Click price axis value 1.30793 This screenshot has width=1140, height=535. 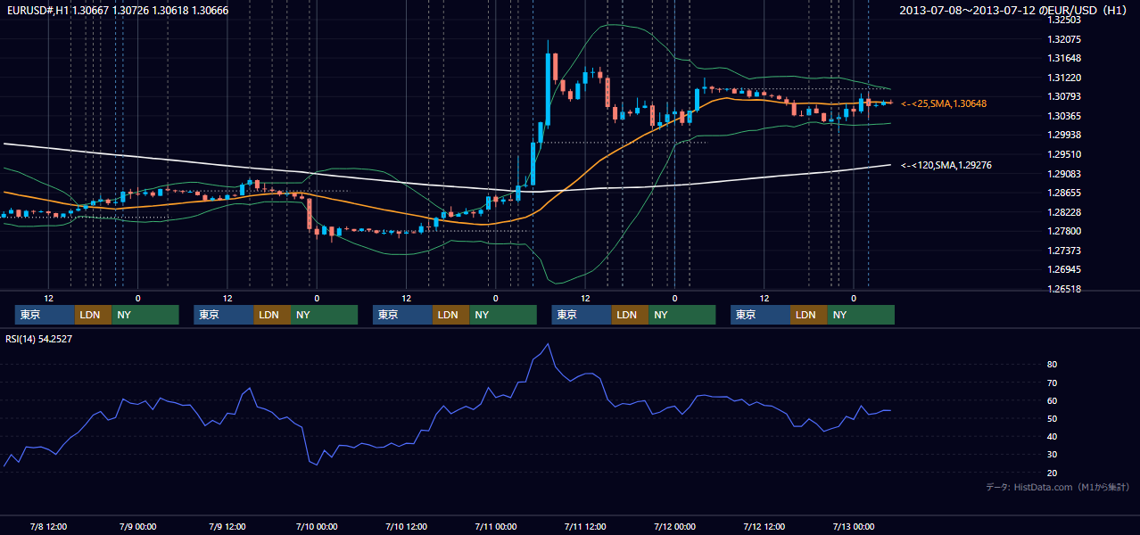[x=1065, y=96]
